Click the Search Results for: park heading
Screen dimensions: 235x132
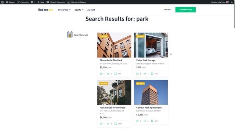click(x=117, y=19)
